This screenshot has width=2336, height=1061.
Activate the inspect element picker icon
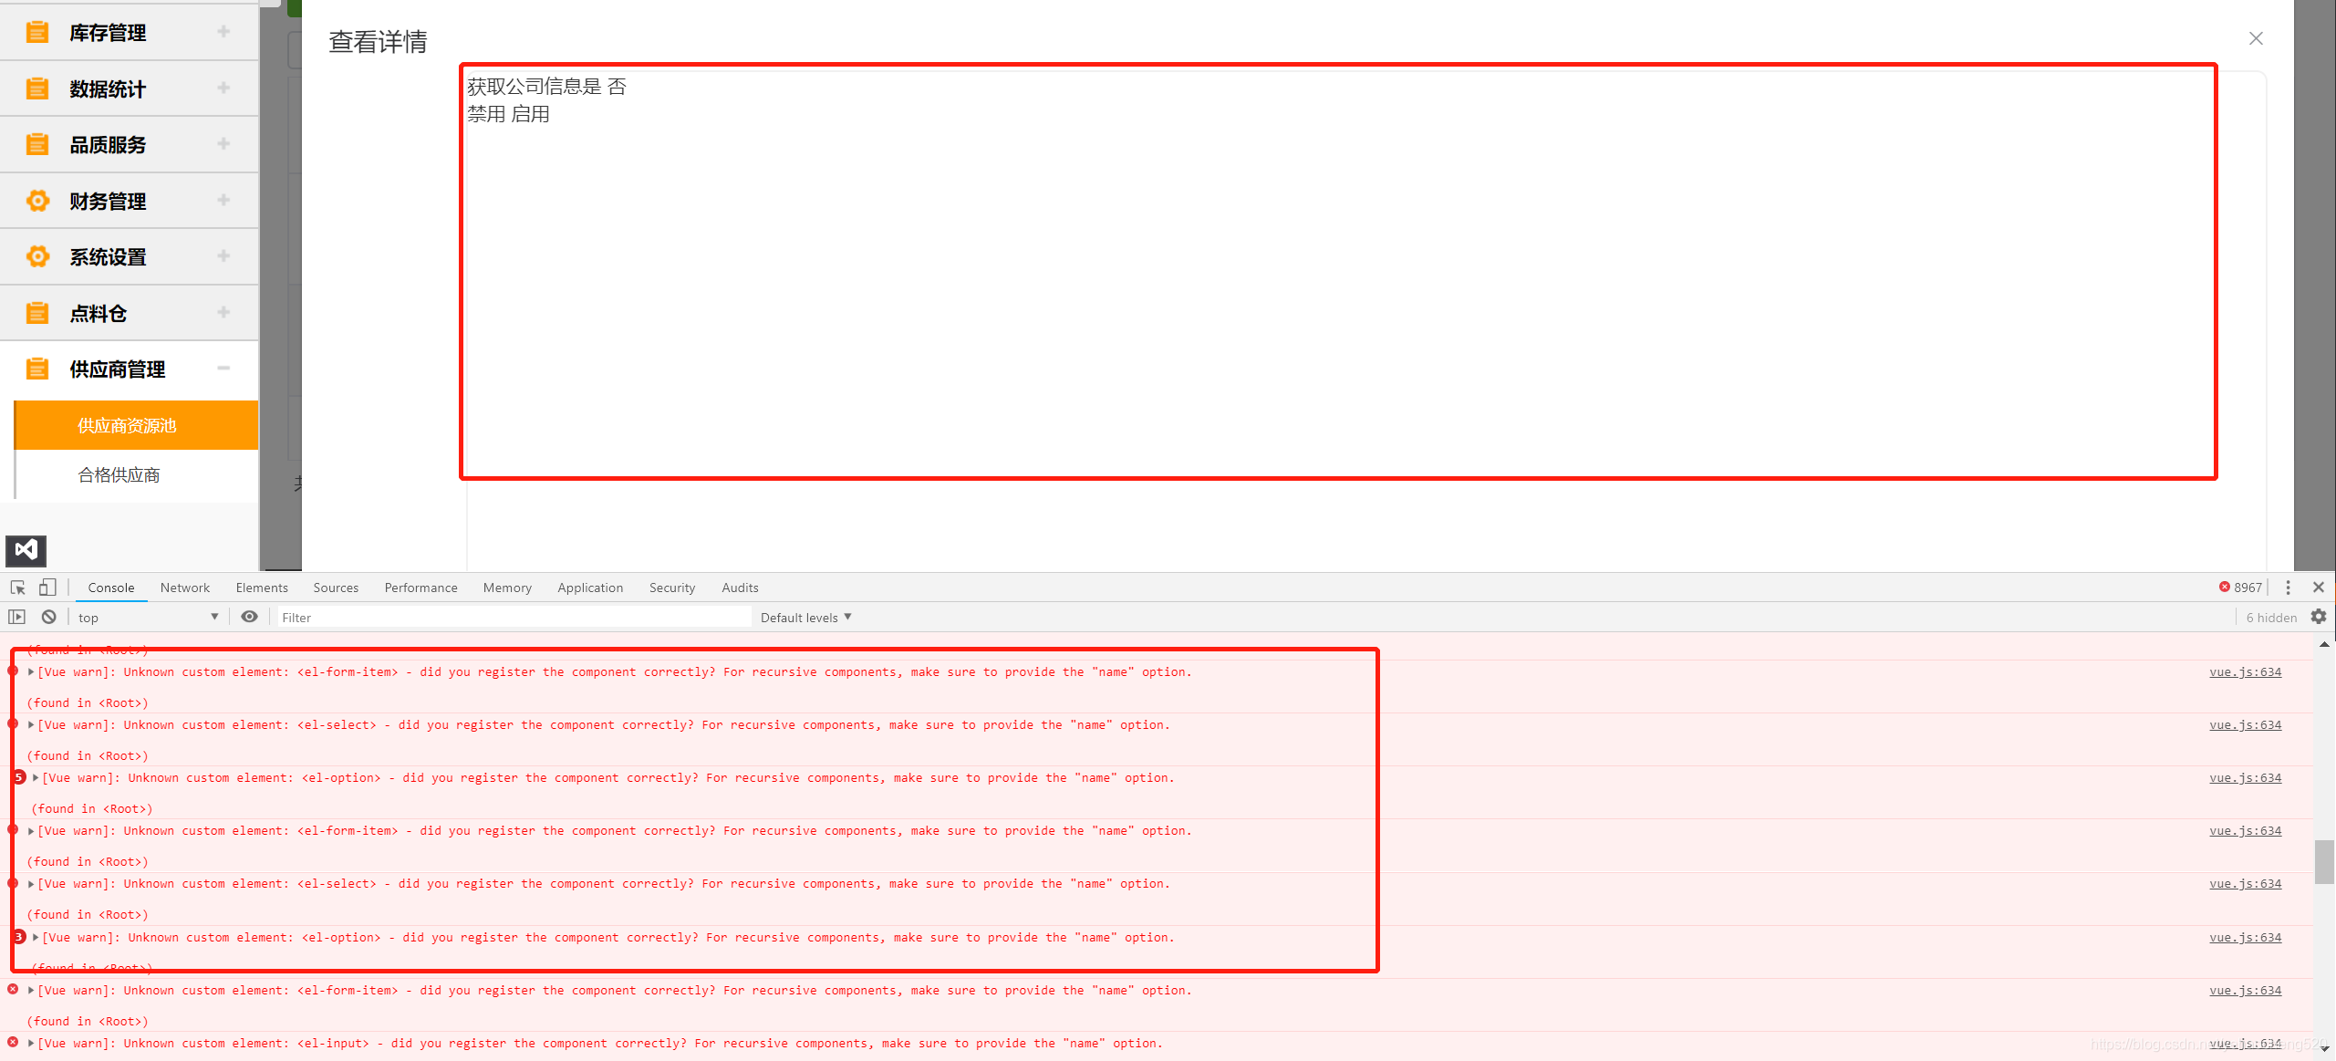coord(17,588)
